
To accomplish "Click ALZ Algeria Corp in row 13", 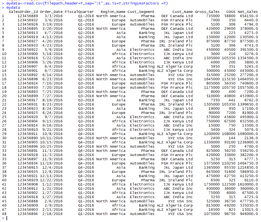I will tap(175, 66).
